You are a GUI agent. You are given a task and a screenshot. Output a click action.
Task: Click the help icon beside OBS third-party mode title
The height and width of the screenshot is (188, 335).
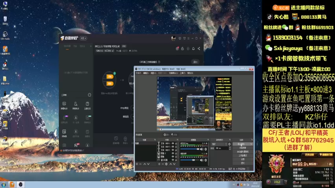tap(159, 62)
